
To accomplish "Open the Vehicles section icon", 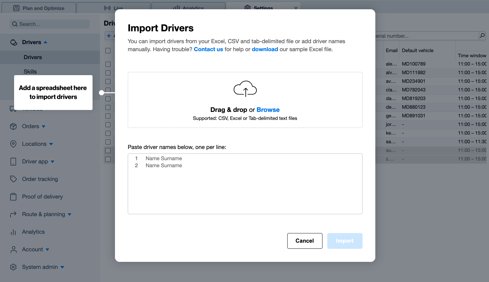I will coord(13,109).
